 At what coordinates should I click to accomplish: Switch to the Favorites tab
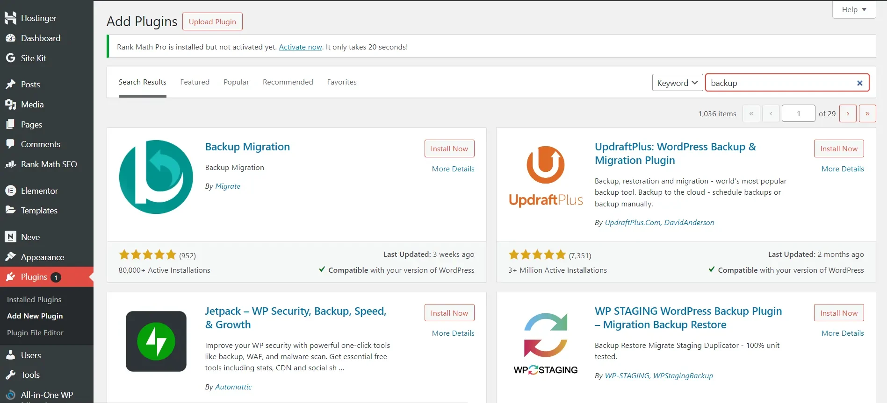pyautogui.click(x=342, y=82)
